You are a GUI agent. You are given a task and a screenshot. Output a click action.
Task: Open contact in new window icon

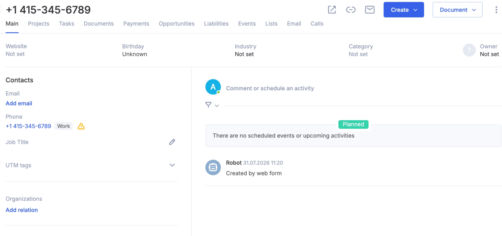click(x=332, y=10)
